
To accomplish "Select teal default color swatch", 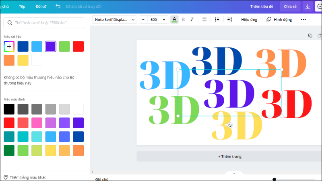I will (9, 136).
